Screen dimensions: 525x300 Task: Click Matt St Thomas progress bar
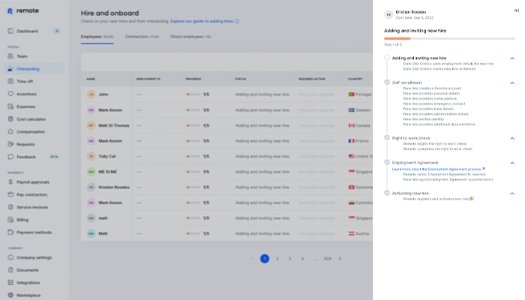tap(193, 125)
